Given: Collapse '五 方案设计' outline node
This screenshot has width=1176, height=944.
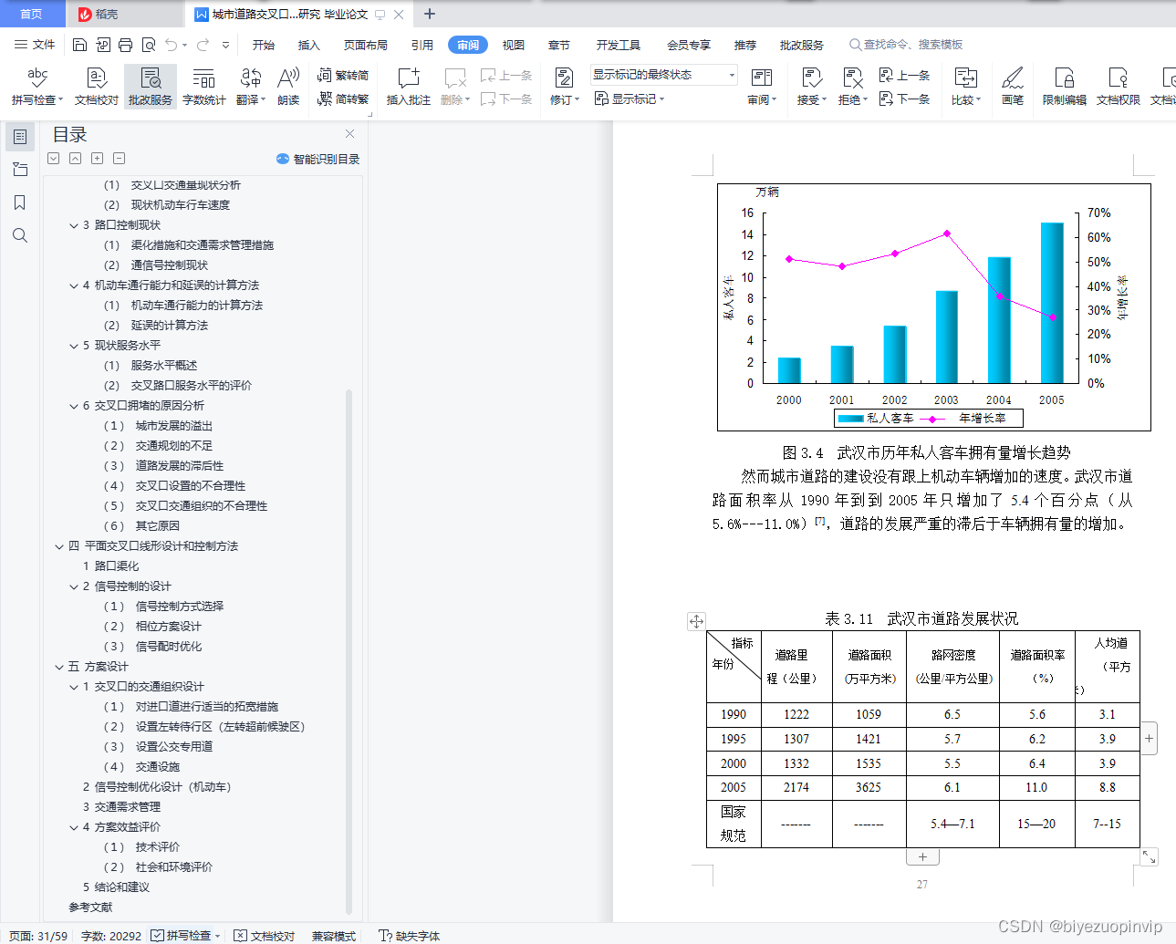Looking at the screenshot, I should pyautogui.click(x=59, y=667).
